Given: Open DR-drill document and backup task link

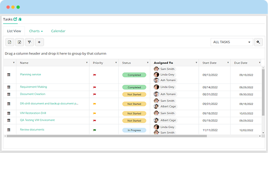Looking at the screenshot, I should (49, 104).
